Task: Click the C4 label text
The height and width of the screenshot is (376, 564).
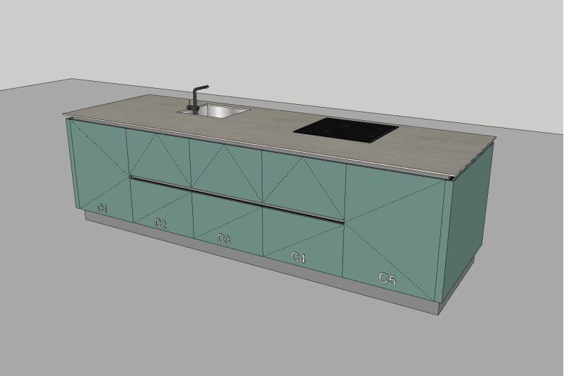Action: [x=298, y=258]
